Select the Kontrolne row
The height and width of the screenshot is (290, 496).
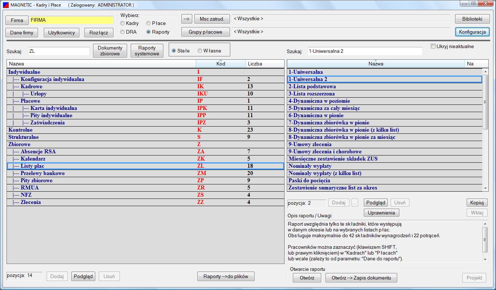click(145, 130)
